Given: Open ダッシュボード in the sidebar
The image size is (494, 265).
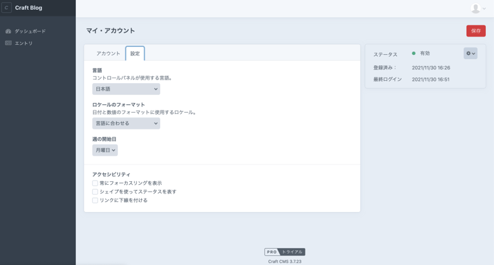Looking at the screenshot, I should (30, 31).
